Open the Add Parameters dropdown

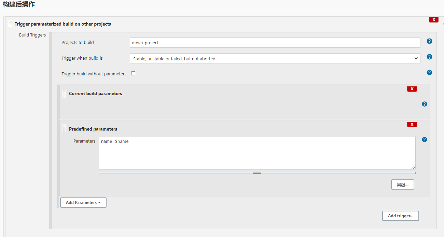coord(83,202)
